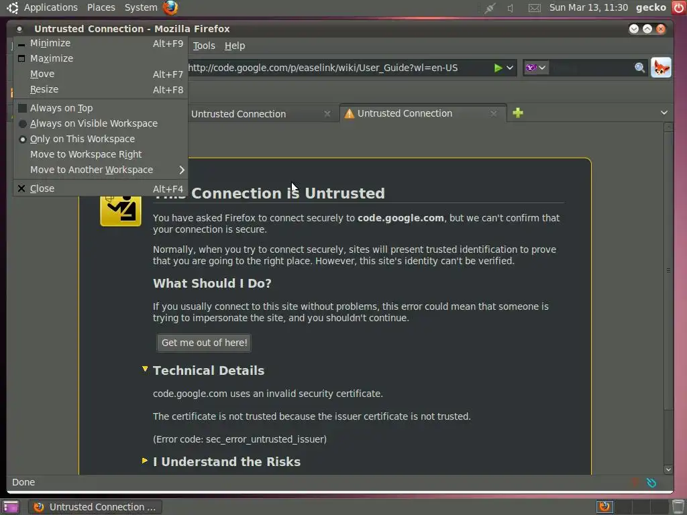Open the address bar history dropdown
This screenshot has height=515, width=687.
[x=510, y=68]
